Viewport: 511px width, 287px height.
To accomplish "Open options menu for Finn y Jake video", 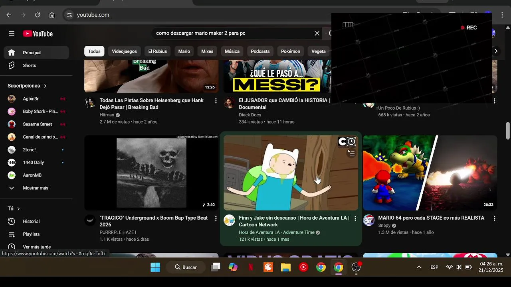I will point(355,218).
